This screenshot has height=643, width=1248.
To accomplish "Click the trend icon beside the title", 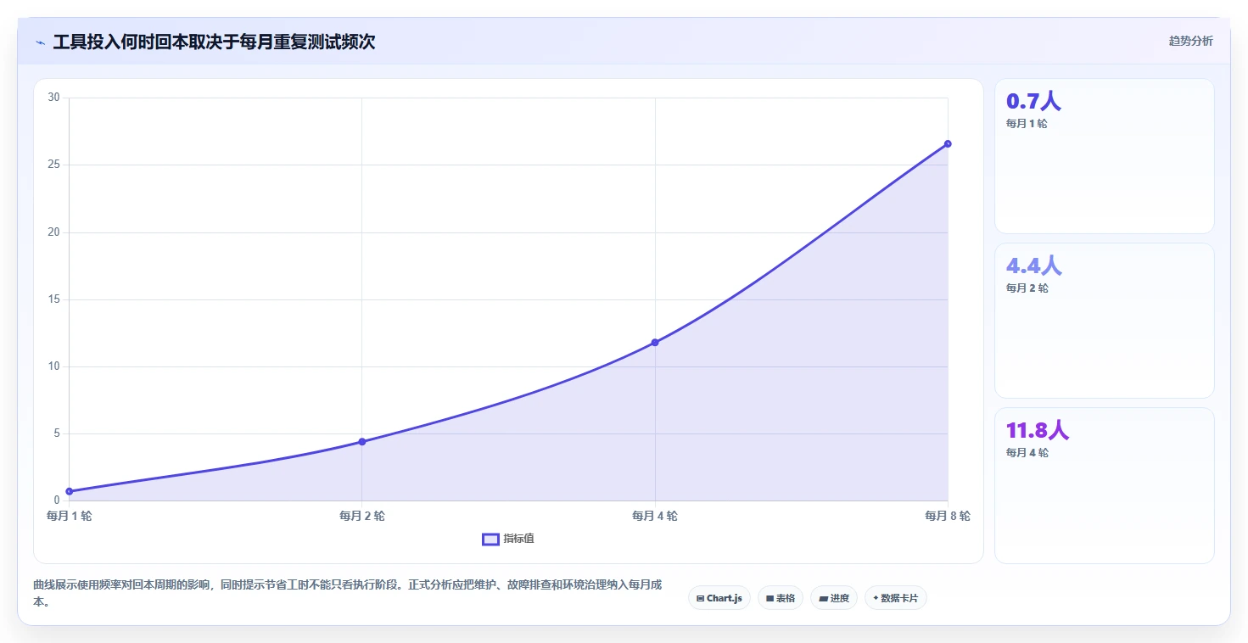I will 40,42.
